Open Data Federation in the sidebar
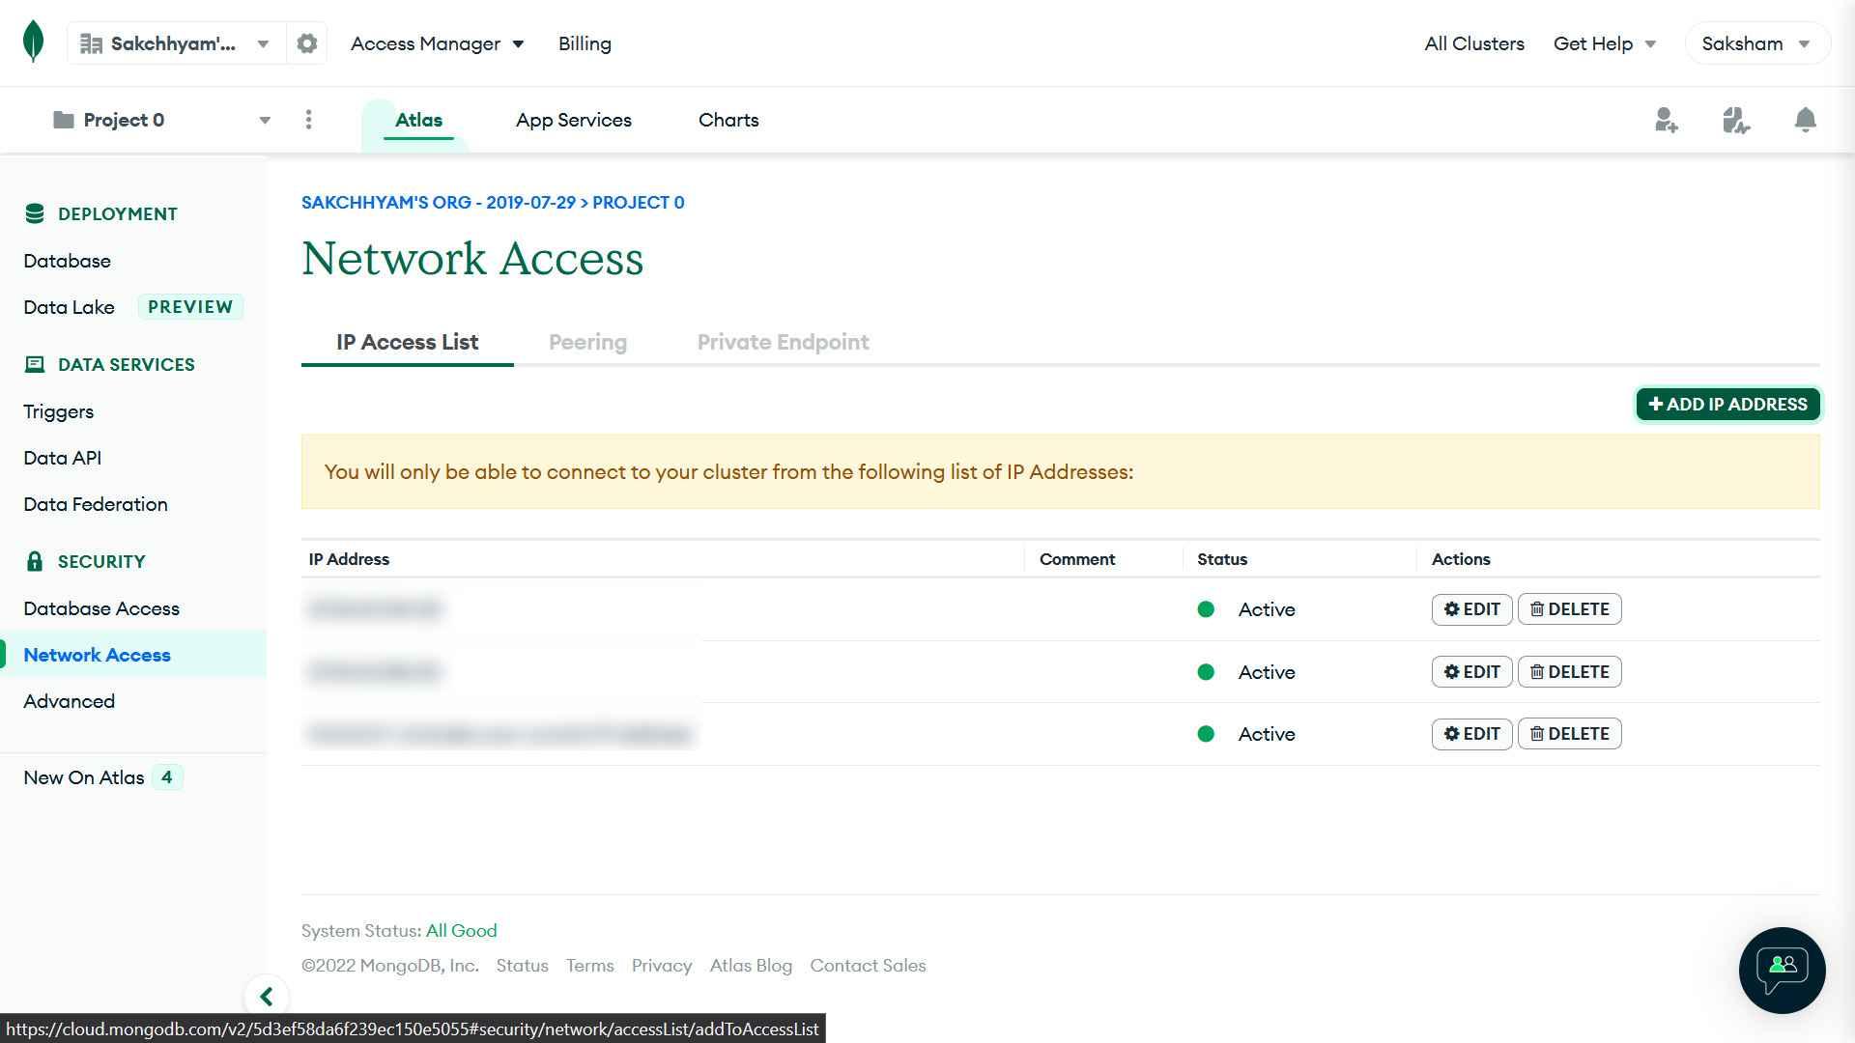This screenshot has height=1043, width=1855. coord(95,504)
